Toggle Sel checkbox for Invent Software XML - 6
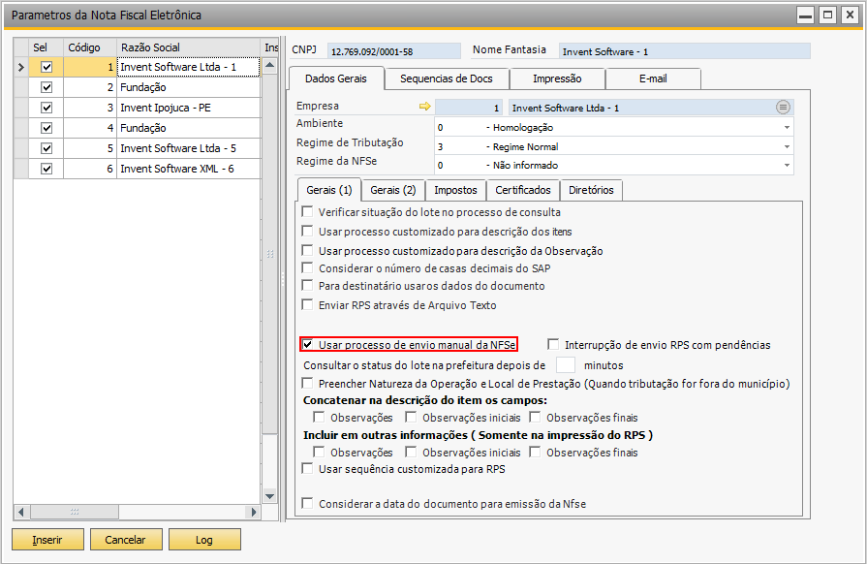The height and width of the screenshot is (564, 867). click(47, 169)
